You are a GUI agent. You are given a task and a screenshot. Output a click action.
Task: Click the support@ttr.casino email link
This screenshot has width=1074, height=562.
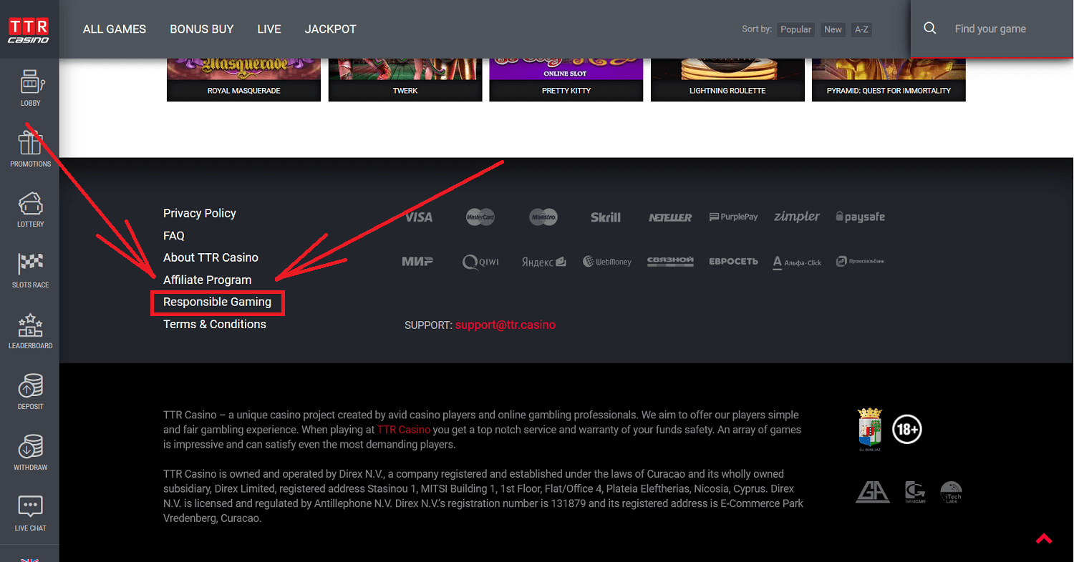tap(505, 325)
